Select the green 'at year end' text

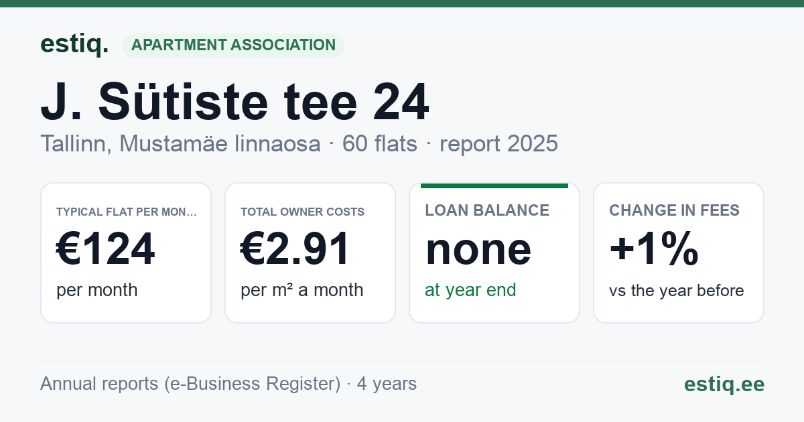click(471, 290)
